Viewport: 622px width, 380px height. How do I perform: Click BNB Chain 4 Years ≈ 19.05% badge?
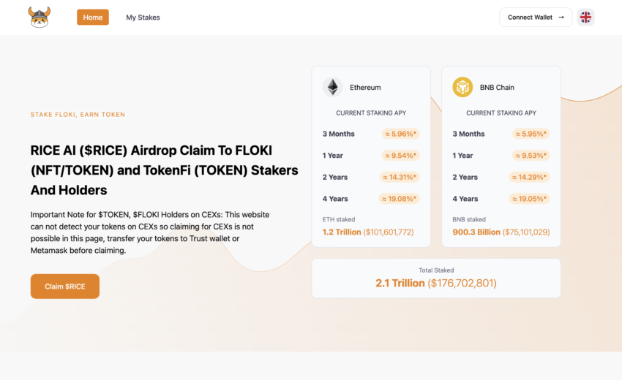point(529,199)
